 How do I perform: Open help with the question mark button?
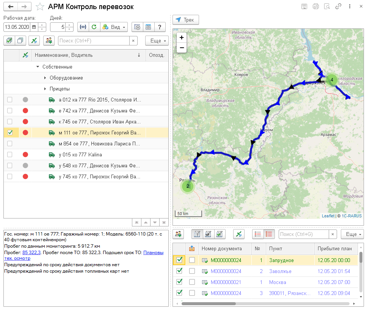tap(160, 27)
